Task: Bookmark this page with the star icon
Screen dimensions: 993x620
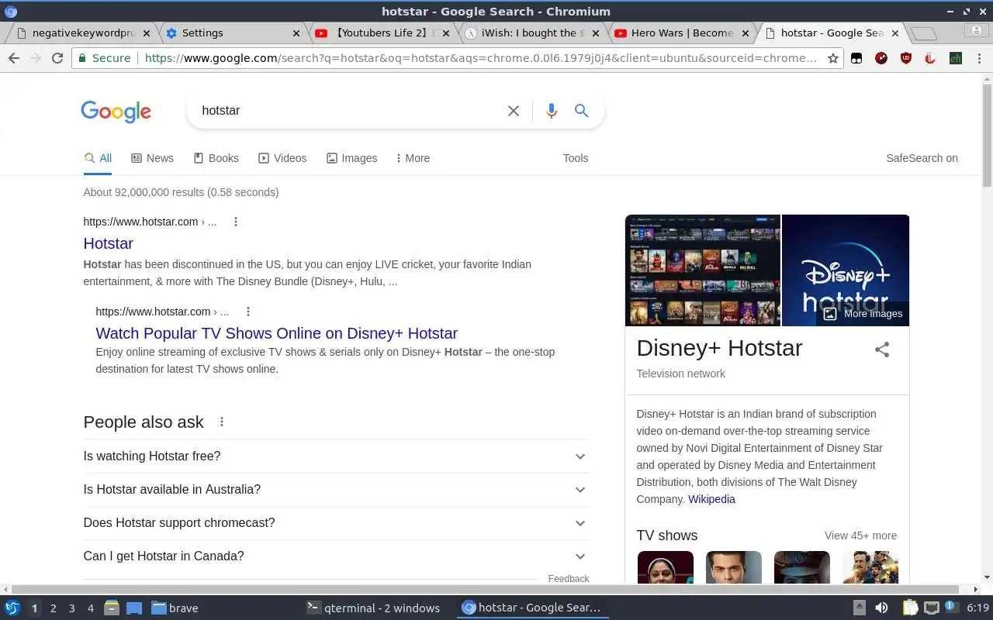Action: pos(833,58)
